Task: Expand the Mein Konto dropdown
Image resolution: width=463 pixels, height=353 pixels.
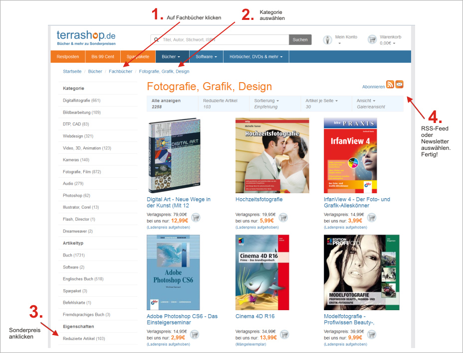Action: [x=346, y=40]
